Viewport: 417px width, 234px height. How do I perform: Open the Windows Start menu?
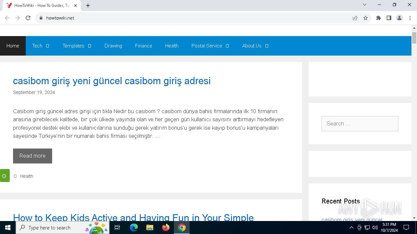pos(8,227)
